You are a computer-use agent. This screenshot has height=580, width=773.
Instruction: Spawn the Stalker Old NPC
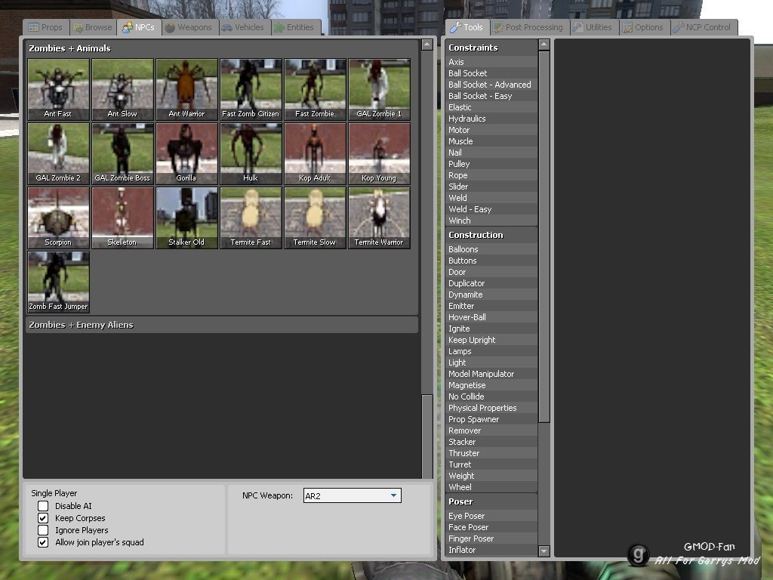pyautogui.click(x=186, y=217)
